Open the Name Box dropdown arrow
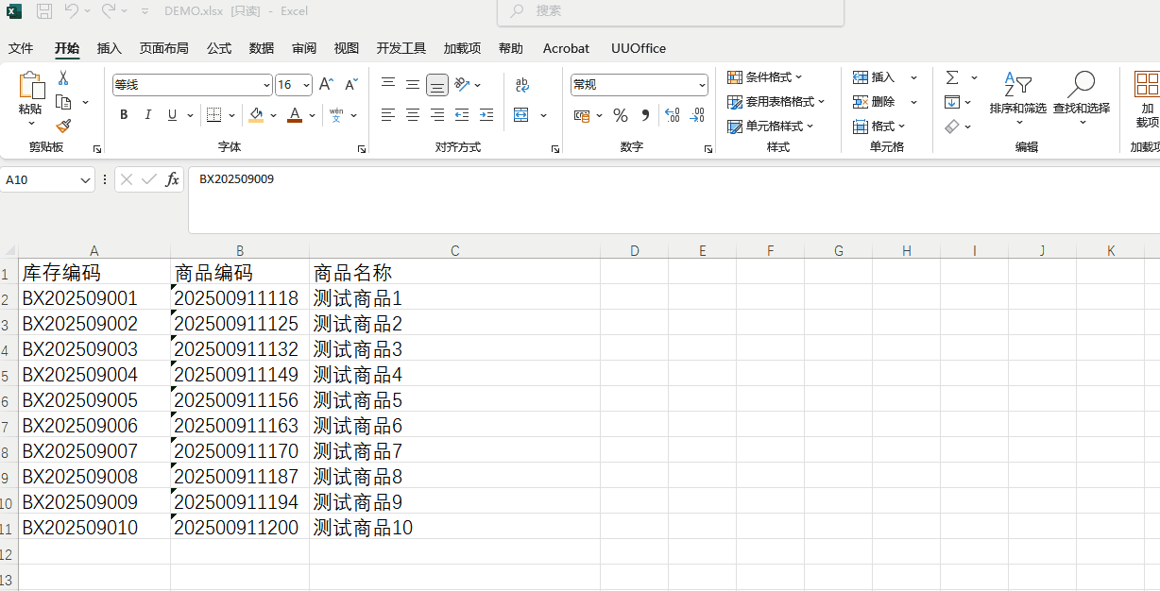This screenshot has height=591, width=1160. pyautogui.click(x=85, y=179)
